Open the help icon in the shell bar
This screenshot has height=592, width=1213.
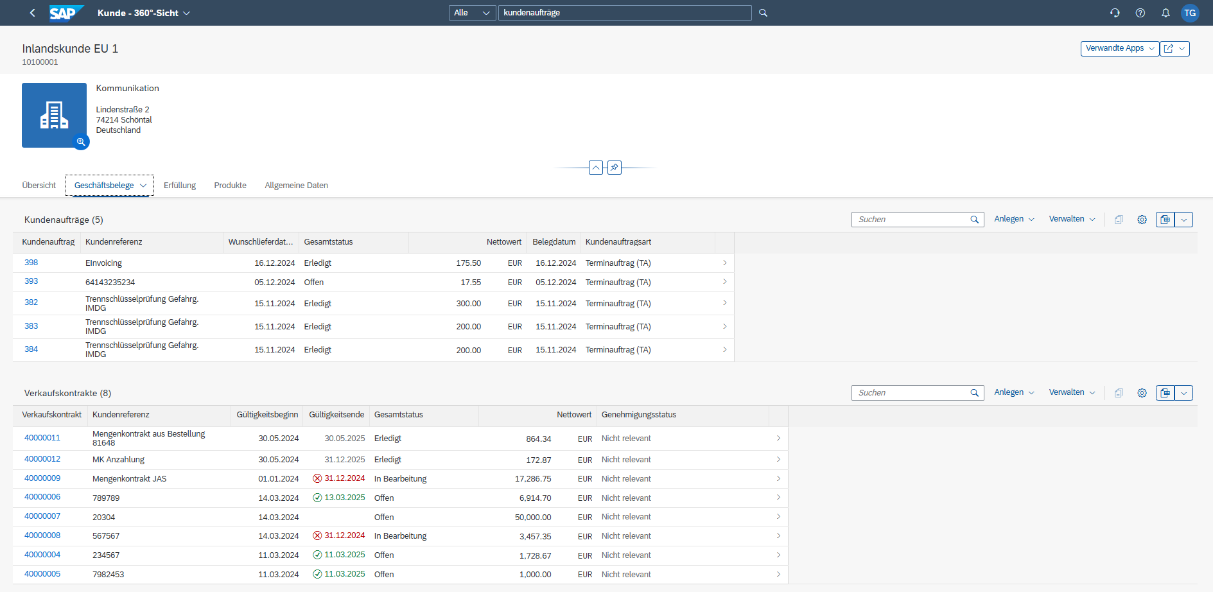[x=1140, y=12]
